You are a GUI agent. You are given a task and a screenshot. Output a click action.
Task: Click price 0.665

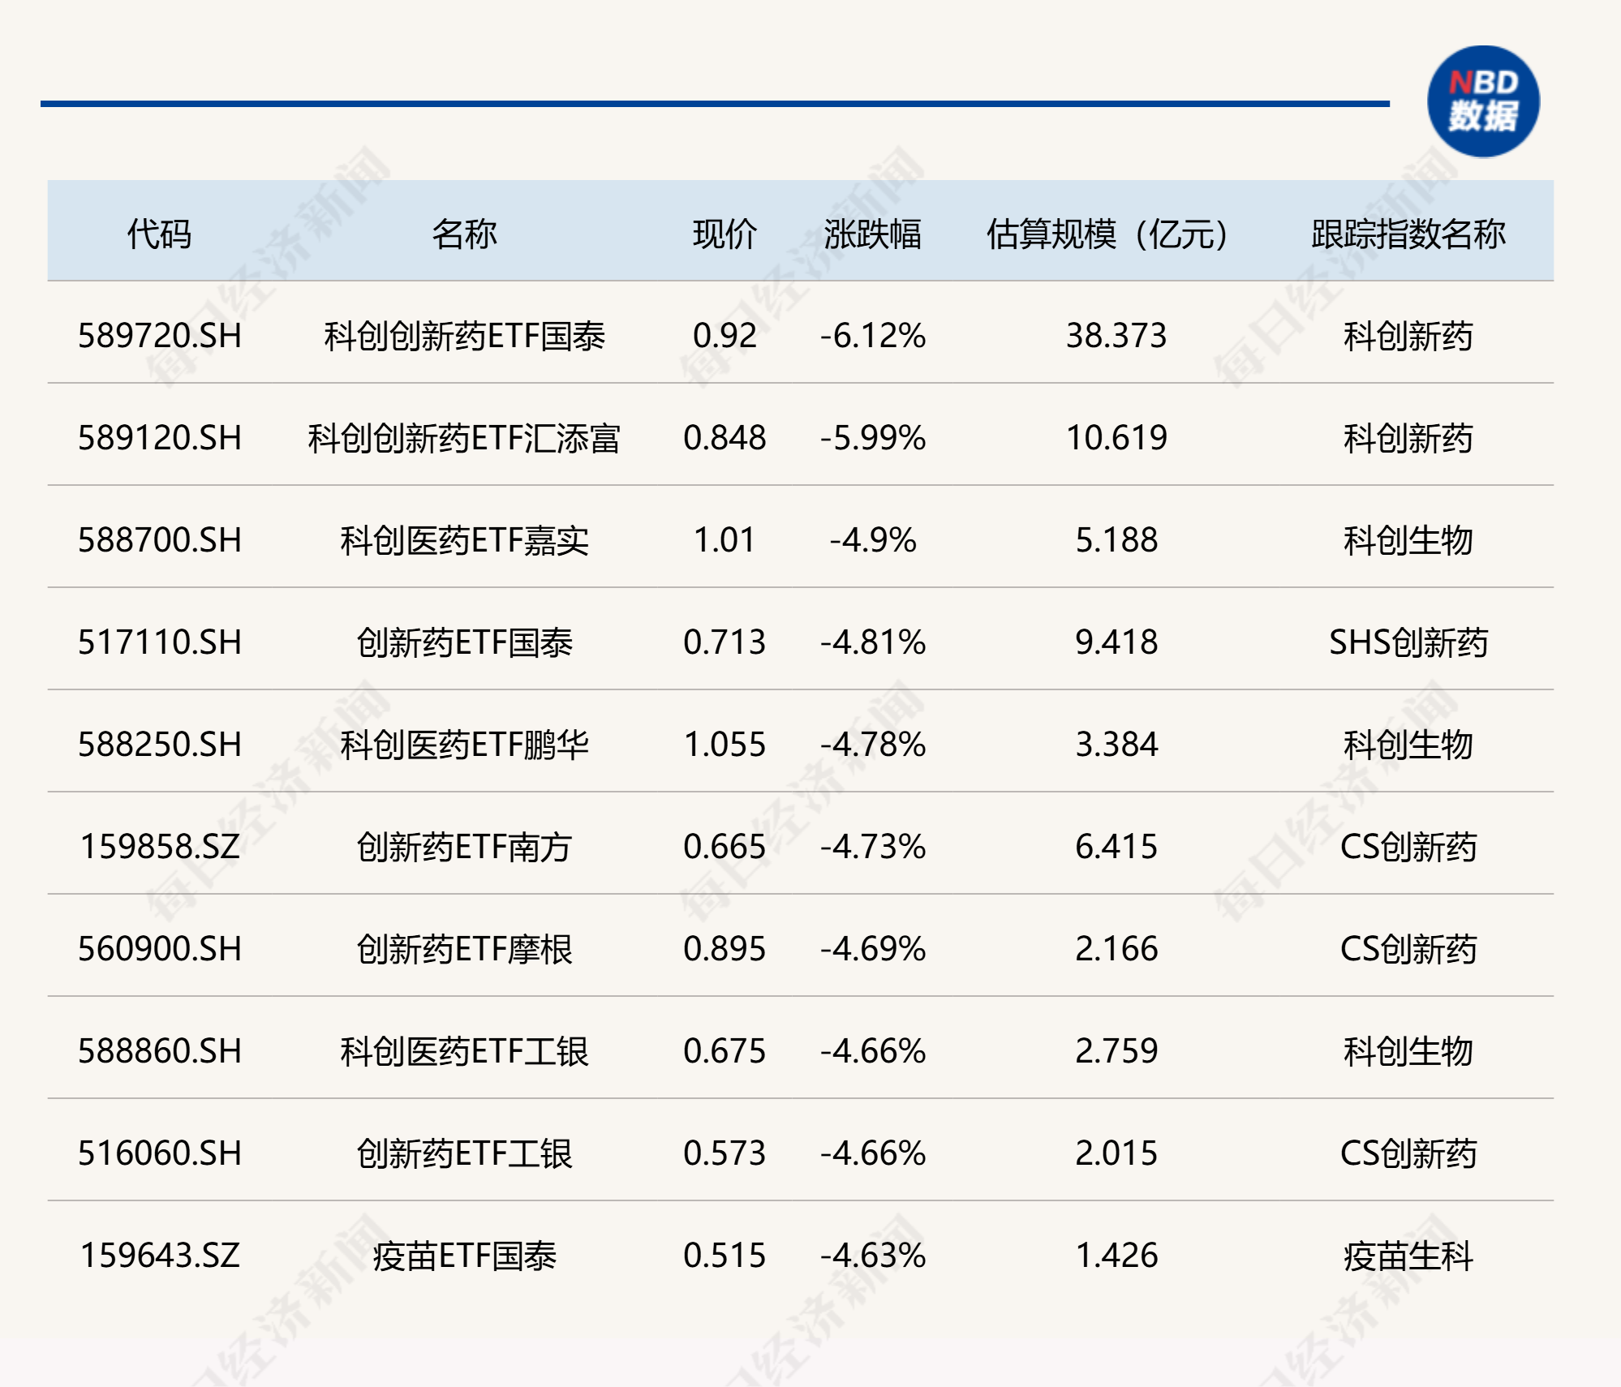pyautogui.click(x=725, y=846)
